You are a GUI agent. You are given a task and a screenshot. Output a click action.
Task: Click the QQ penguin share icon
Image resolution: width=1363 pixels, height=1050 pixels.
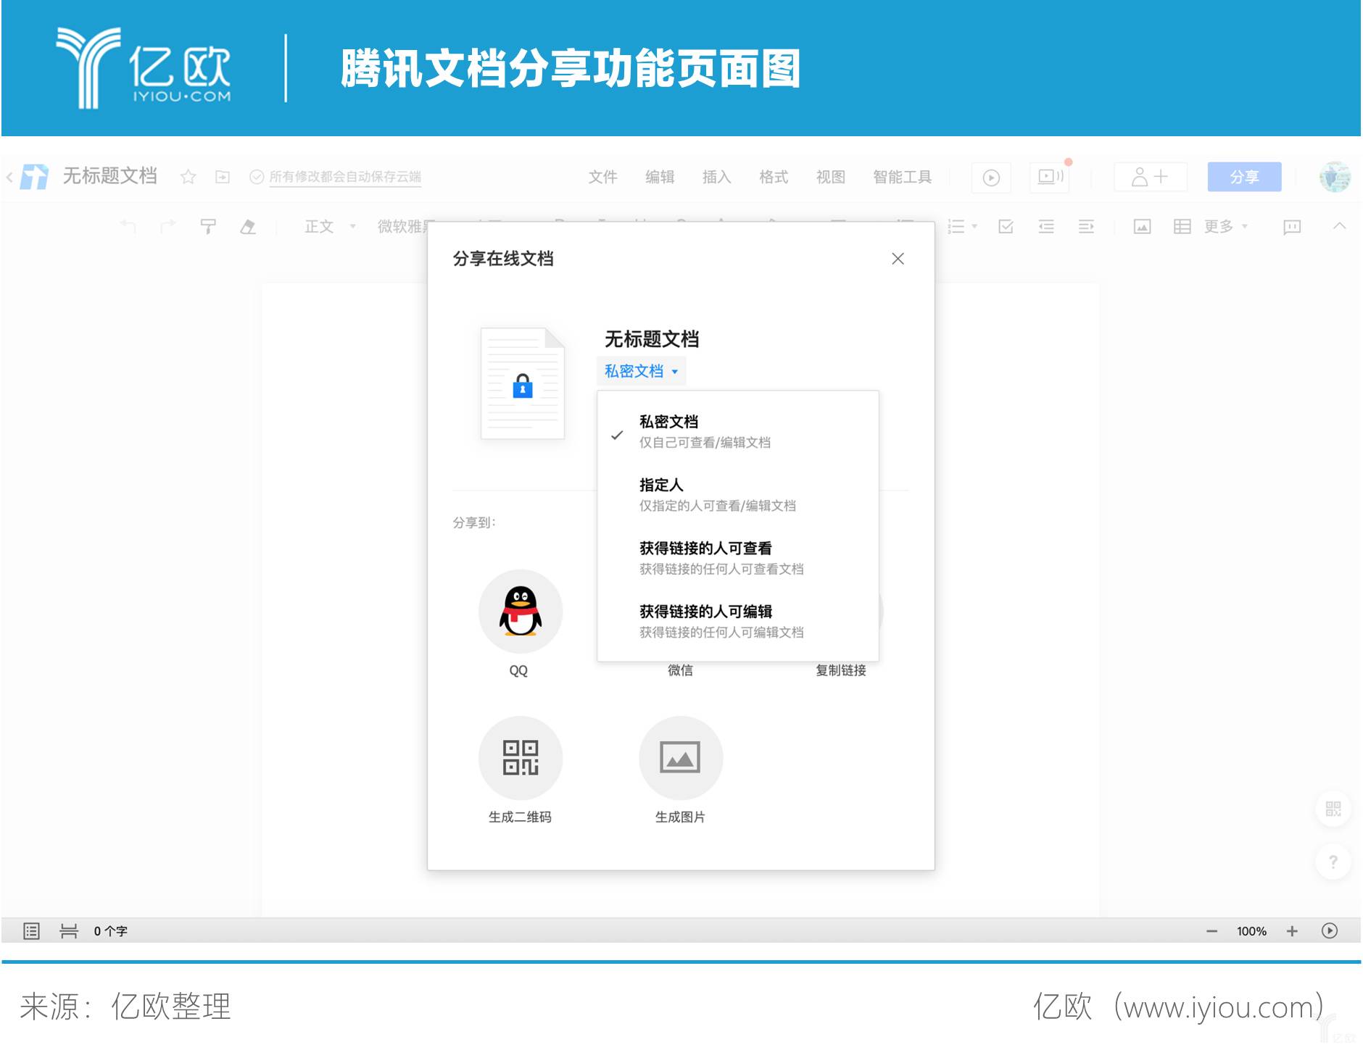point(521,612)
